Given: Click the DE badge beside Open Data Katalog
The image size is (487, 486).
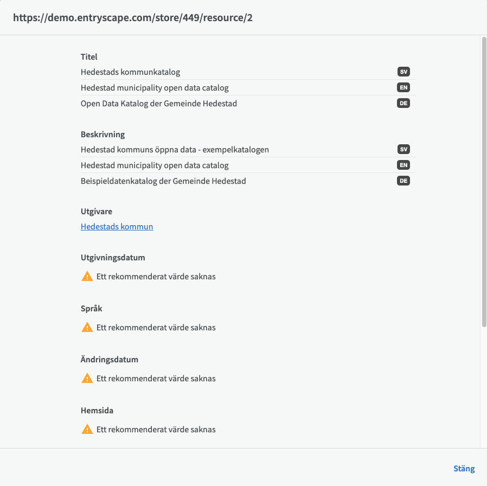Looking at the screenshot, I should [403, 103].
